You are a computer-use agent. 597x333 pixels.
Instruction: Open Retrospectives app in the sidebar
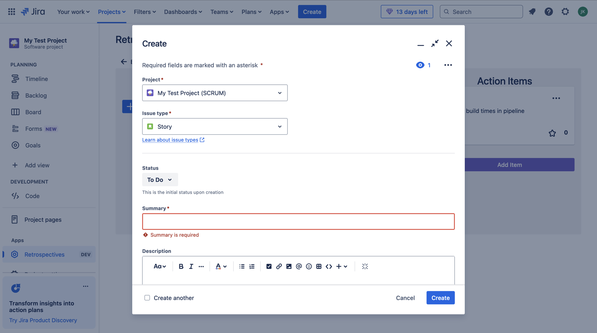tap(49, 255)
